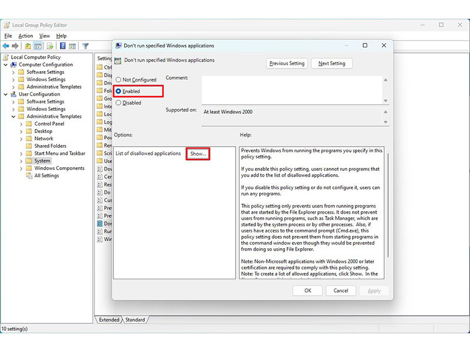Open the Action menu

click(x=25, y=36)
